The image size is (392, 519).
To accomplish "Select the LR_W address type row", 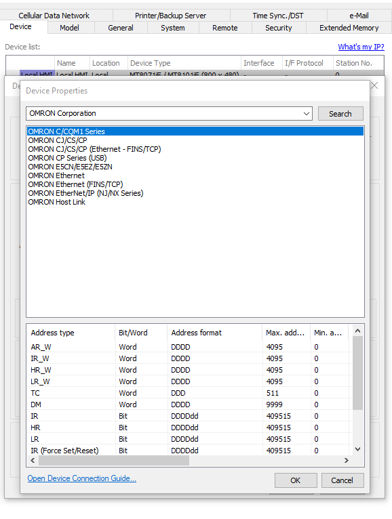I will coord(189,381).
